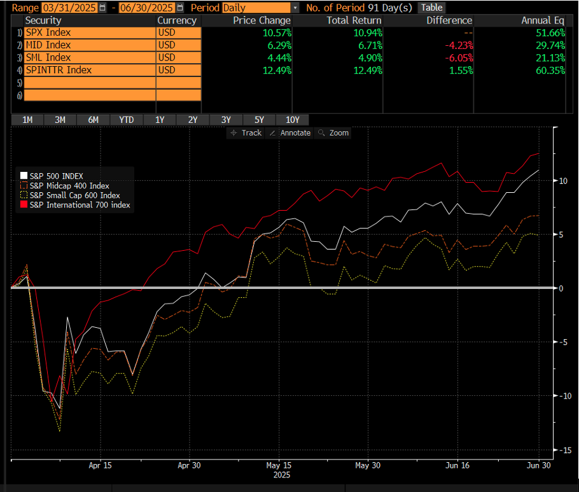Click the 10.94% total return value

[x=368, y=33]
